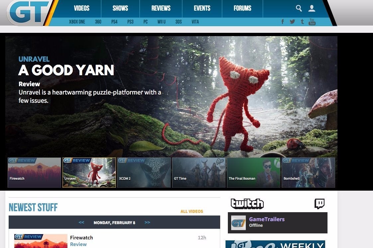Select the PC platform link
The height and width of the screenshot is (248, 373).
click(145, 22)
